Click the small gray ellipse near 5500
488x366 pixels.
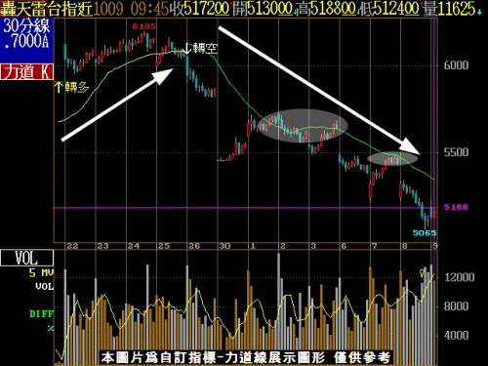point(392,159)
